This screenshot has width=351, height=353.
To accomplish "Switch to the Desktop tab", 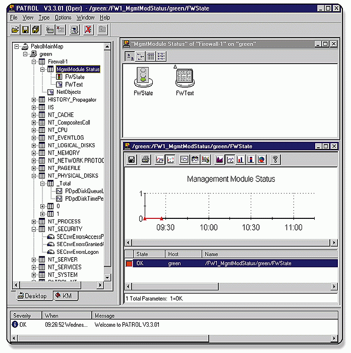I will (34, 296).
